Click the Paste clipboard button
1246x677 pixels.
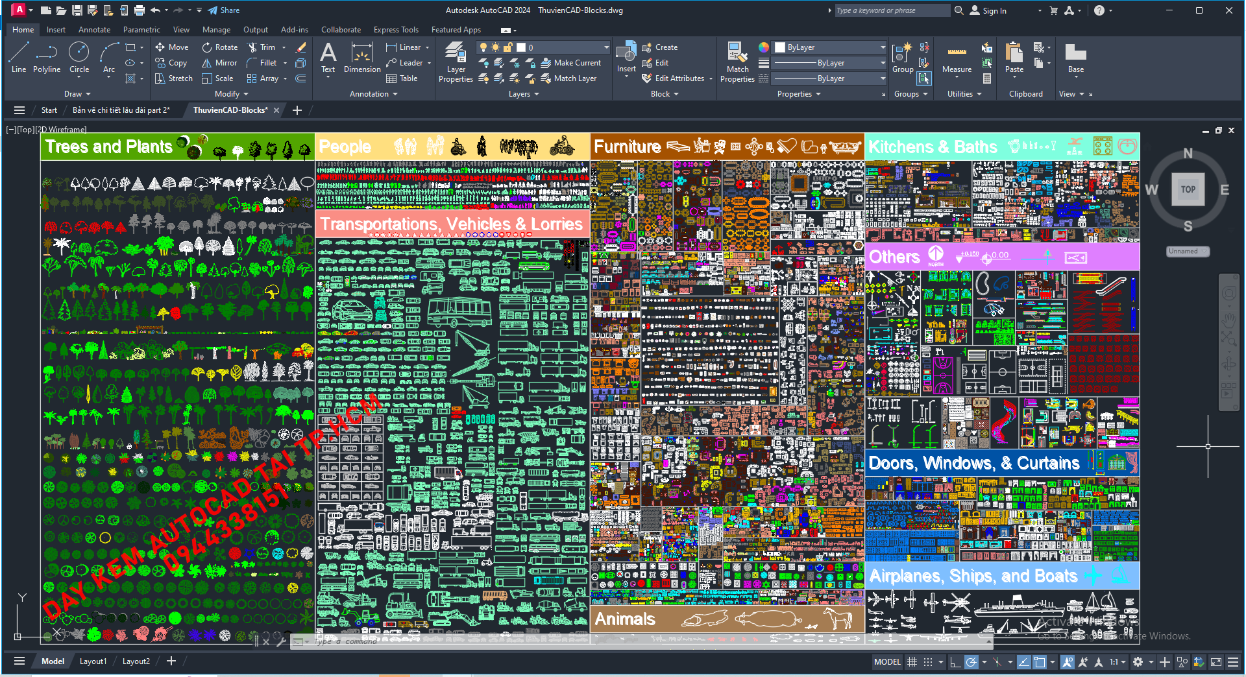tap(1014, 58)
